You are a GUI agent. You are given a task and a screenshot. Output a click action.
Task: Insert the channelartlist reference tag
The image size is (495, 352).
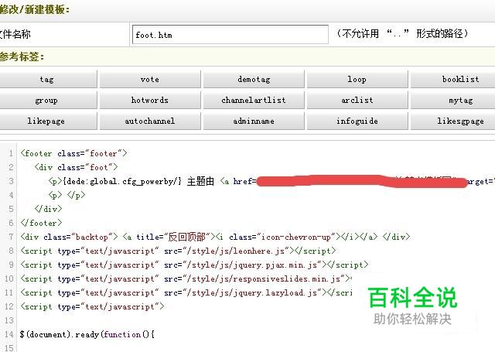[254, 100]
